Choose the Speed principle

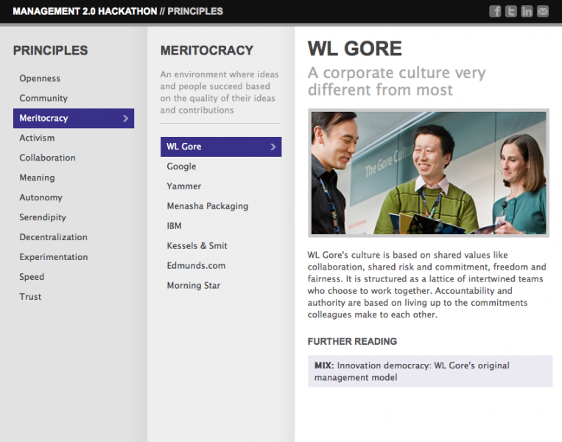[32, 277]
